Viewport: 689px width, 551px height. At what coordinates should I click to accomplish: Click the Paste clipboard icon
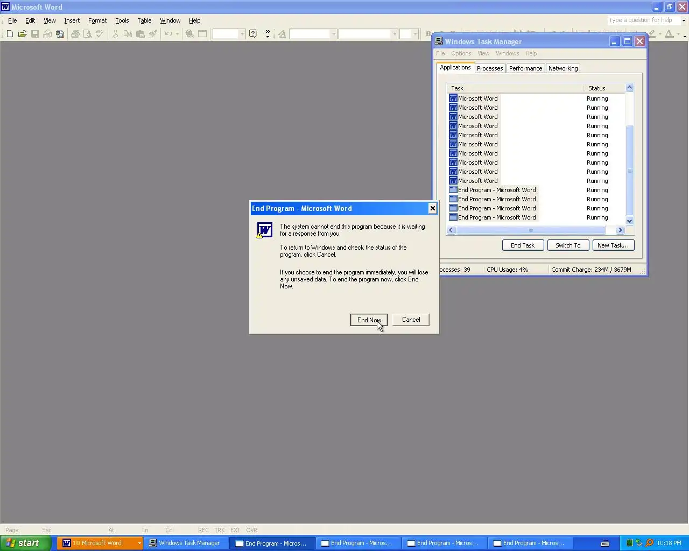(x=140, y=34)
